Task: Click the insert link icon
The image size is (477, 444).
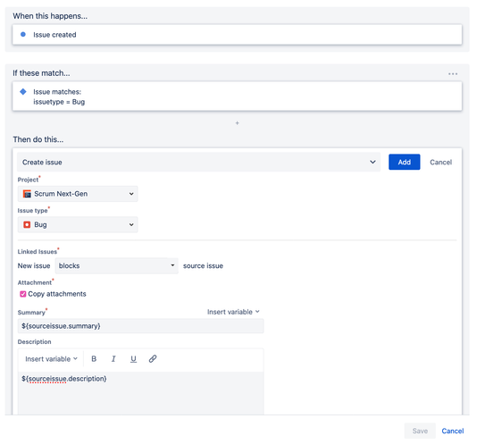Action: (153, 359)
